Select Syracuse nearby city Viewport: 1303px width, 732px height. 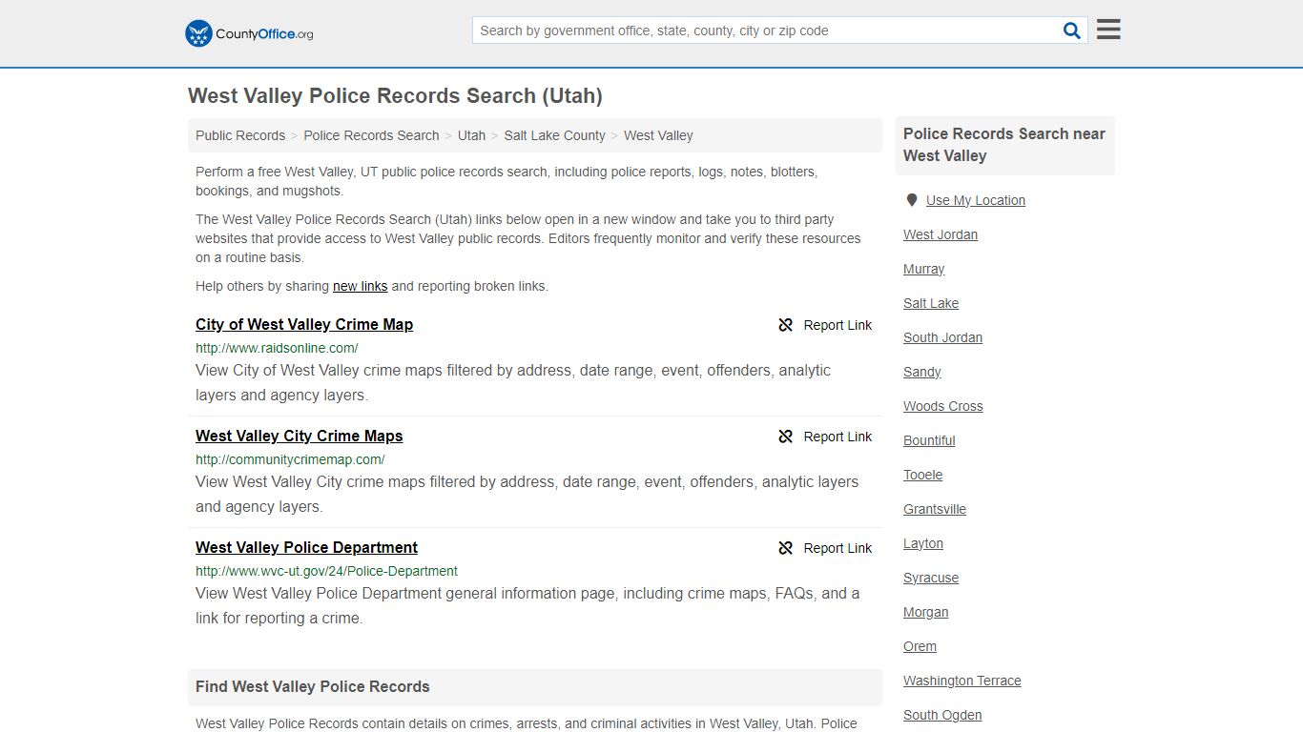point(931,578)
